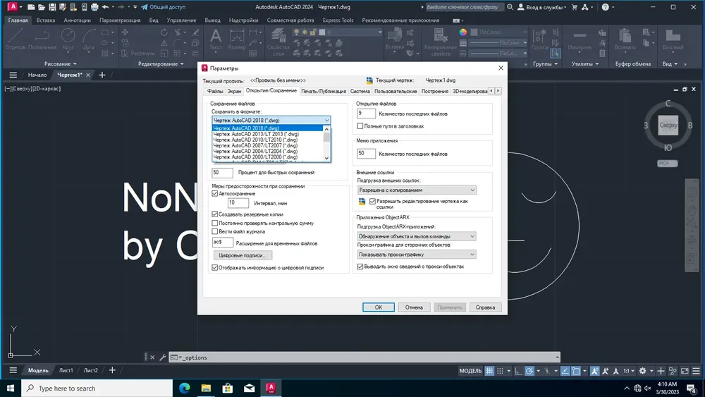Screen dimensions: 705x397
Task: Click the search magnifier icon in the title bar
Action: tap(510, 7)
